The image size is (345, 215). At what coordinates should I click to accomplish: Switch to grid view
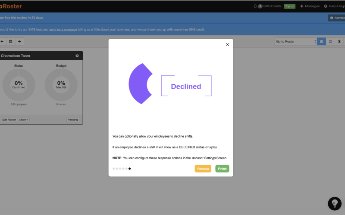(x=321, y=41)
